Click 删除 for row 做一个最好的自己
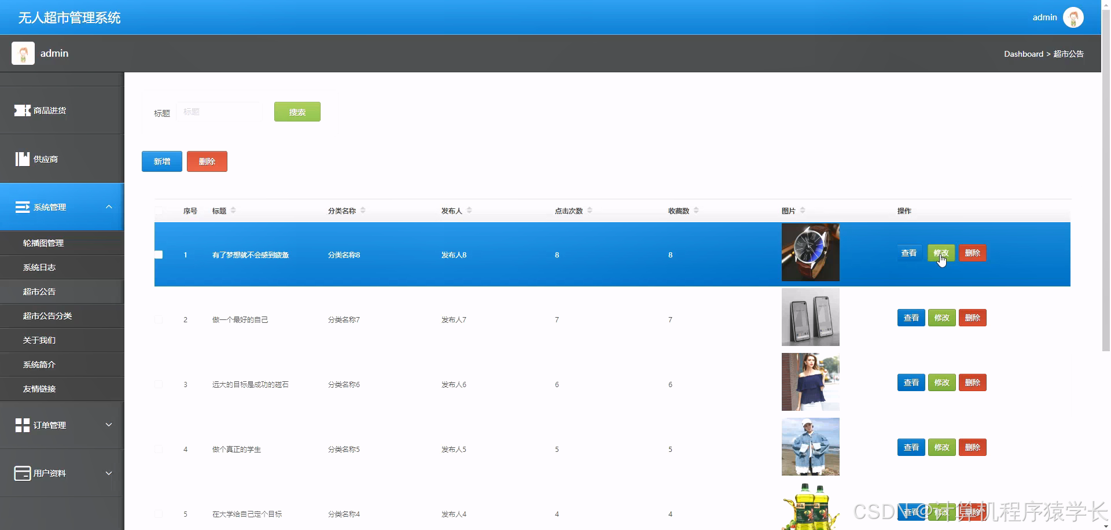Image resolution: width=1111 pixels, height=530 pixels. (973, 318)
